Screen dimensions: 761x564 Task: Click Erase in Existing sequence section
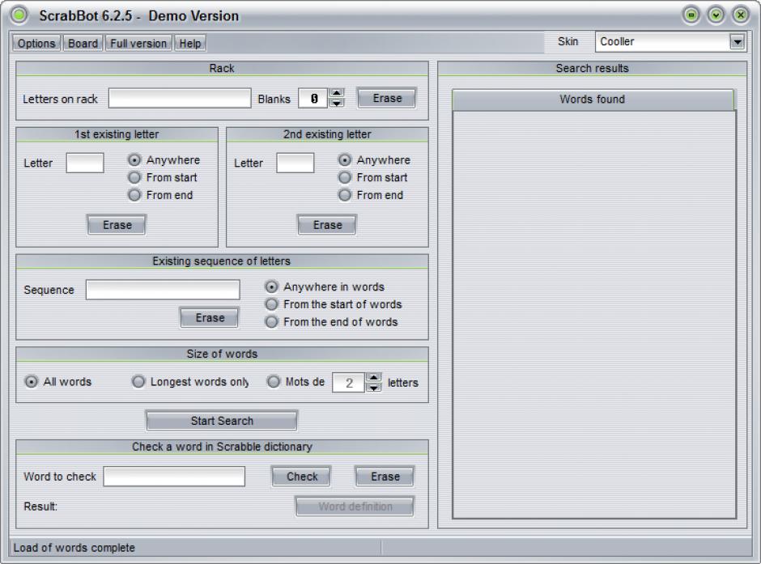coord(210,318)
